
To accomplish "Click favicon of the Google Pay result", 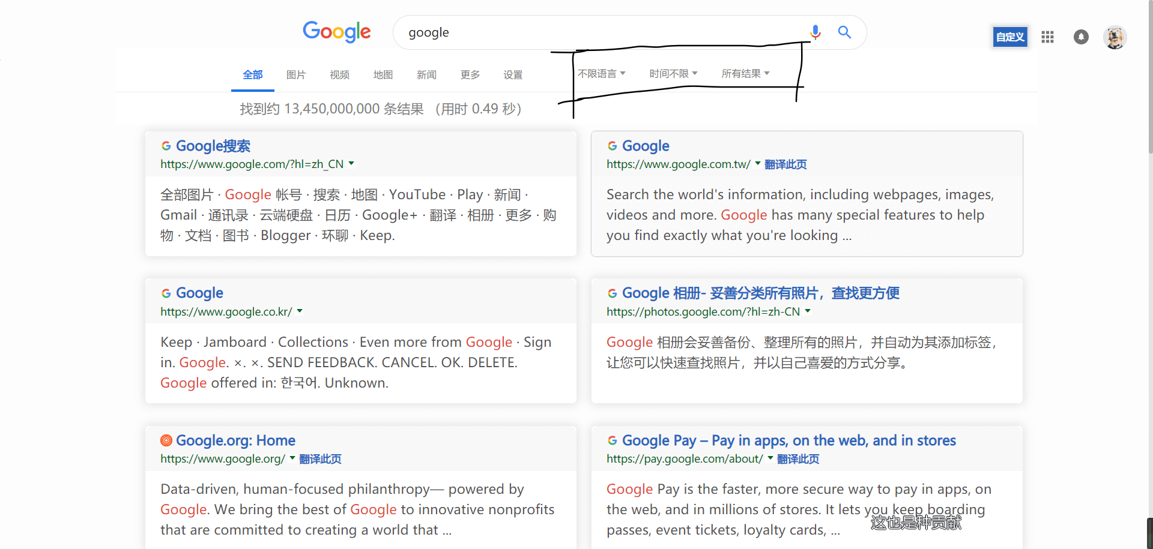I will point(613,440).
